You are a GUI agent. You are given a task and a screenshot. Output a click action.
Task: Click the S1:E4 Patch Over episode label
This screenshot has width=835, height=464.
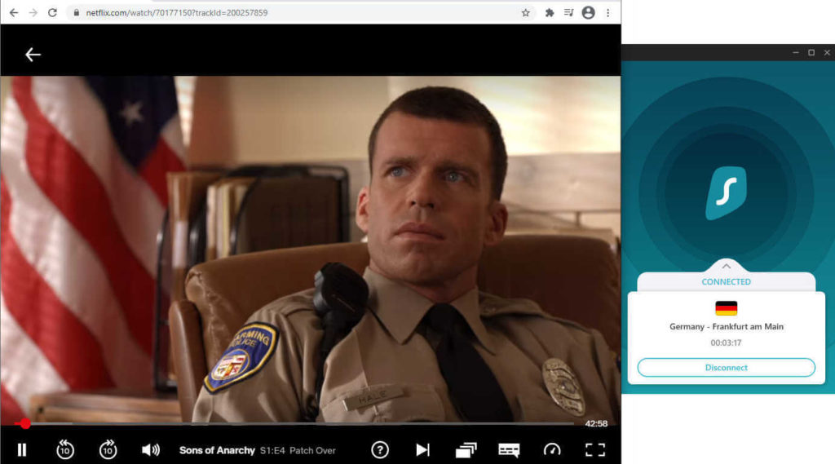(x=298, y=451)
